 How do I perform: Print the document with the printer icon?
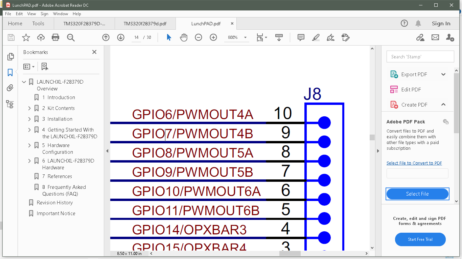(x=56, y=37)
